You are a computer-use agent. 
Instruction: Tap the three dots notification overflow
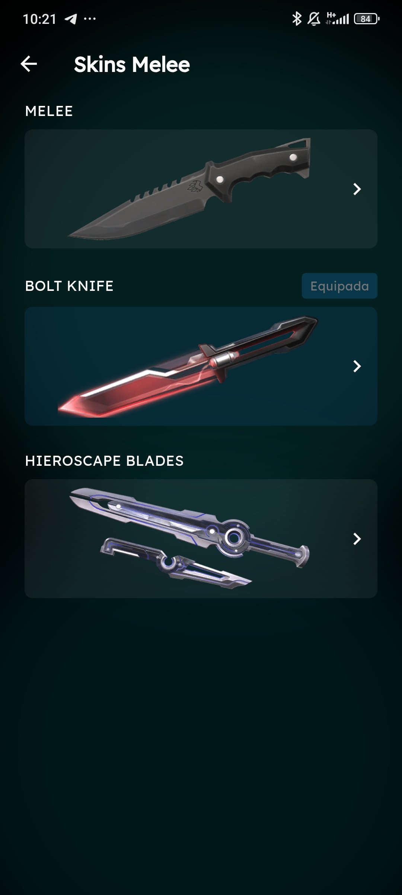coord(90,19)
